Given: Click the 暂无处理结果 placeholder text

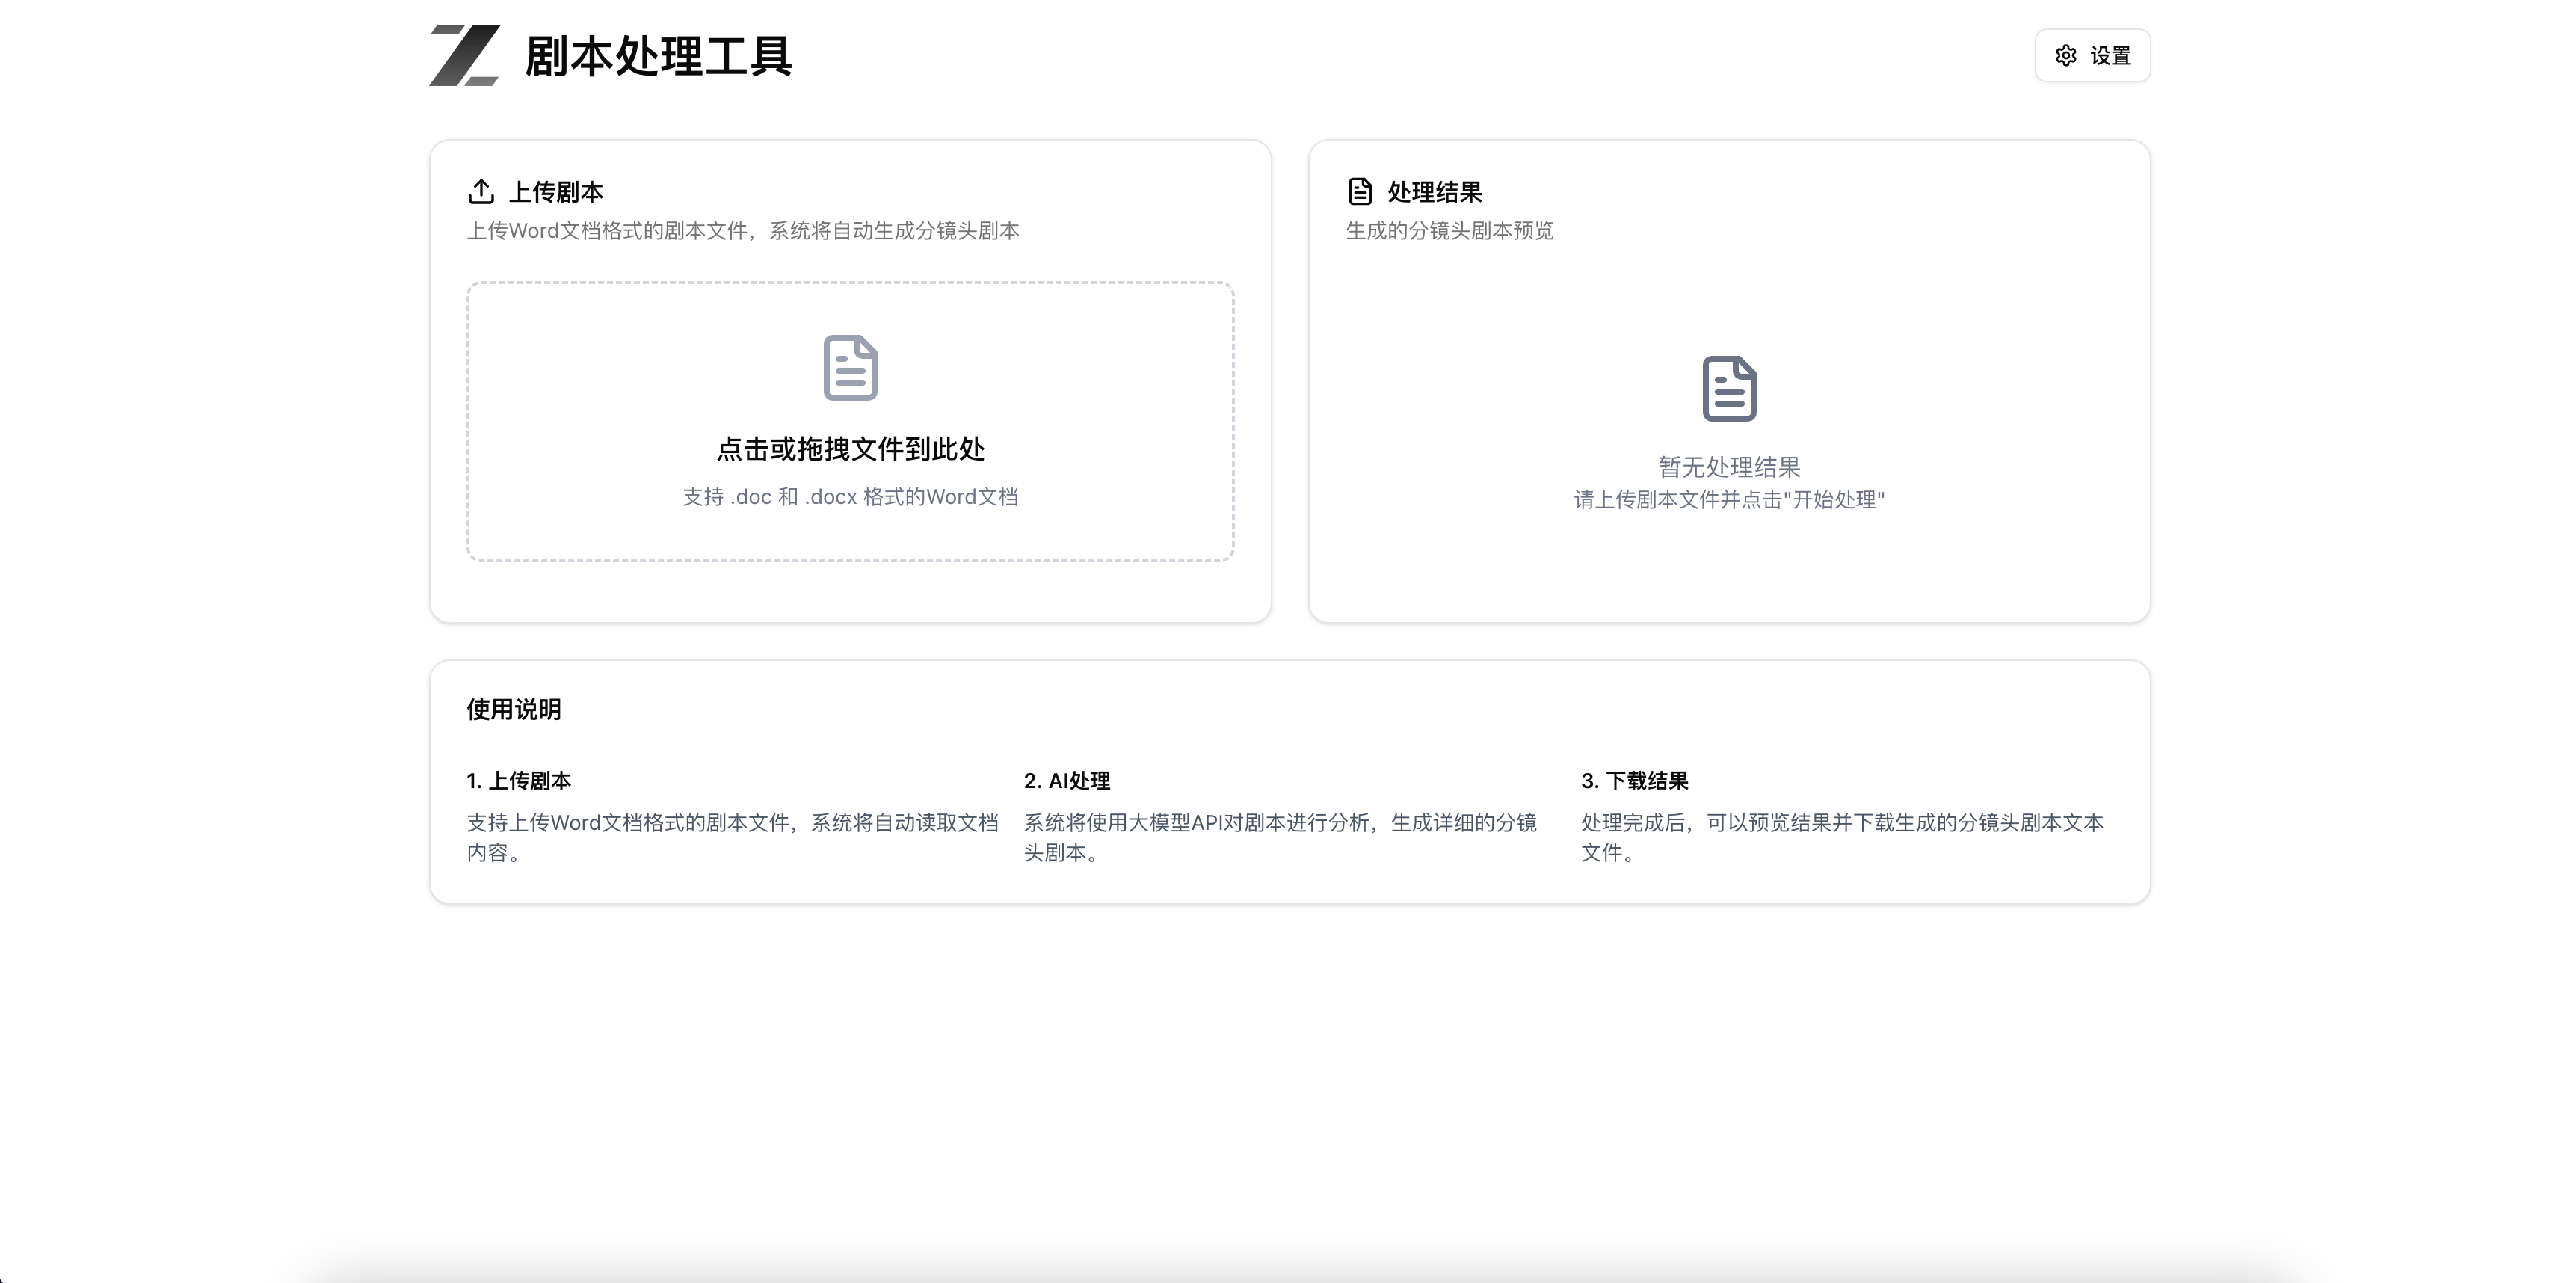Looking at the screenshot, I should pyautogui.click(x=1729, y=467).
